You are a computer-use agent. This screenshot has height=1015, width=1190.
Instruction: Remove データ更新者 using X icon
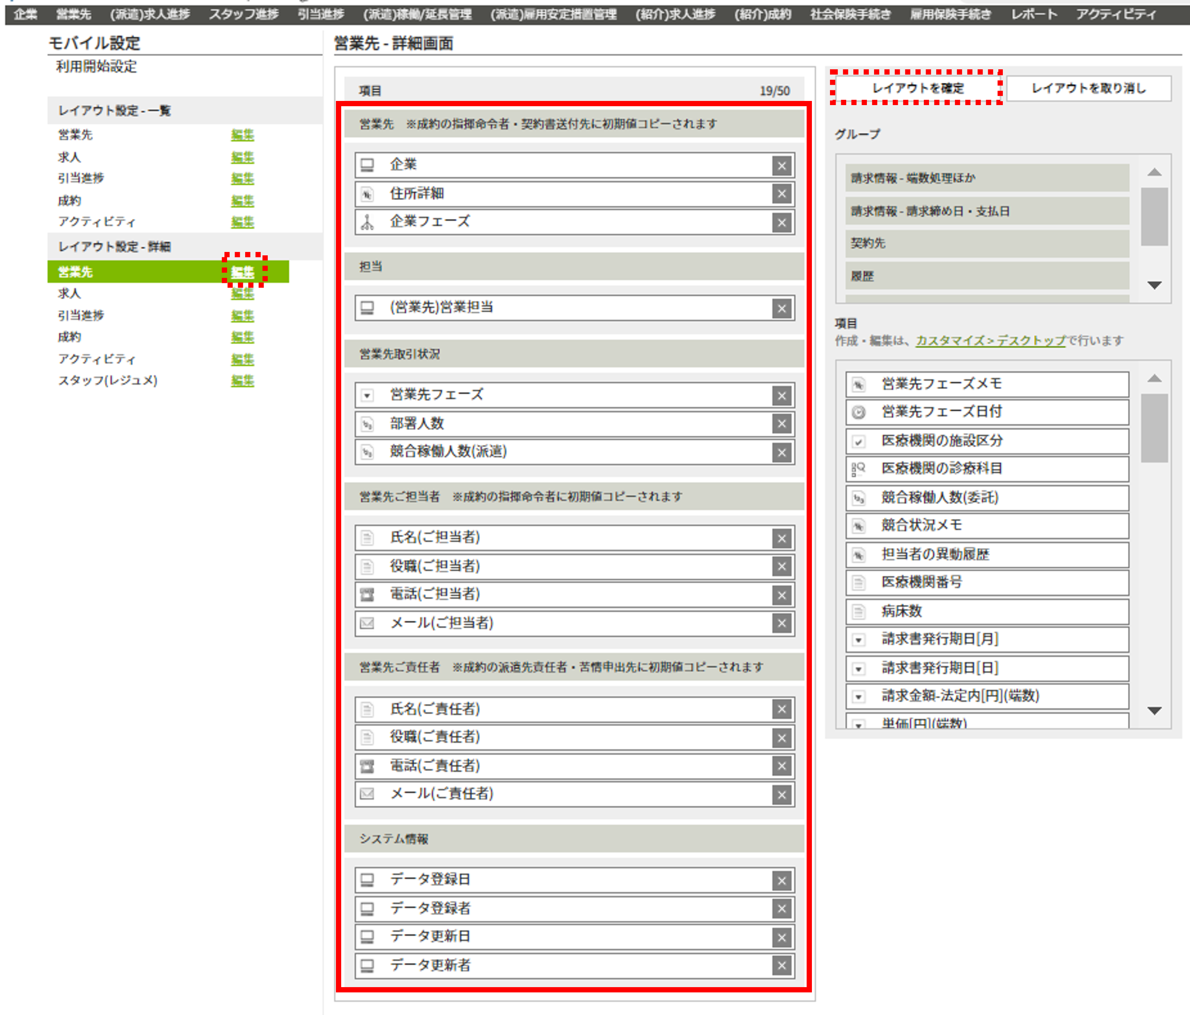tap(781, 966)
